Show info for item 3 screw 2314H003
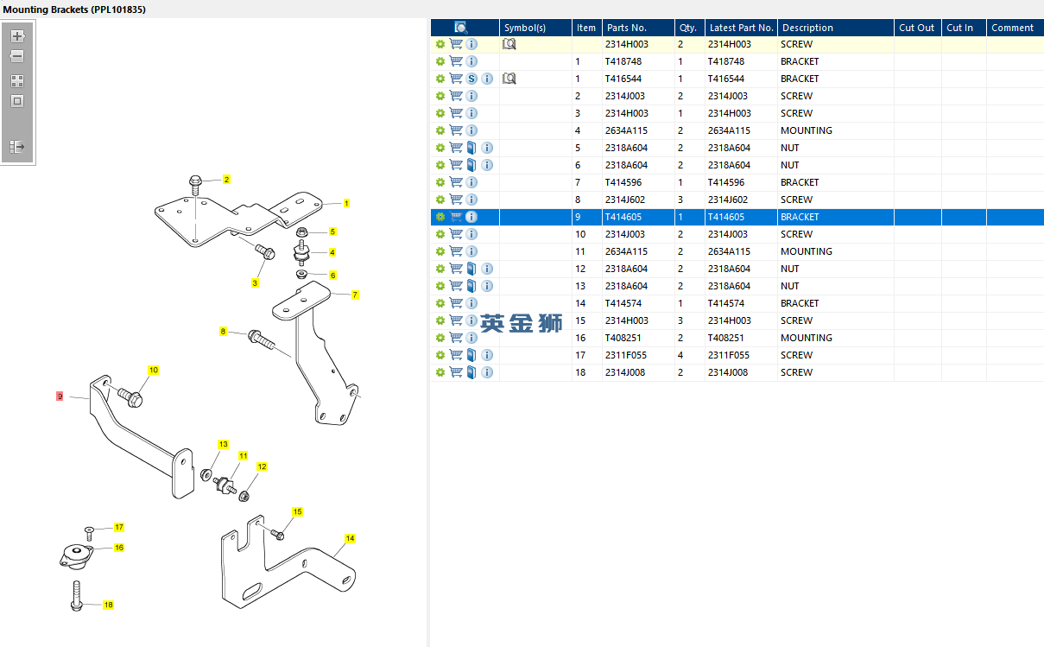This screenshot has height=647, width=1044. coord(472,113)
